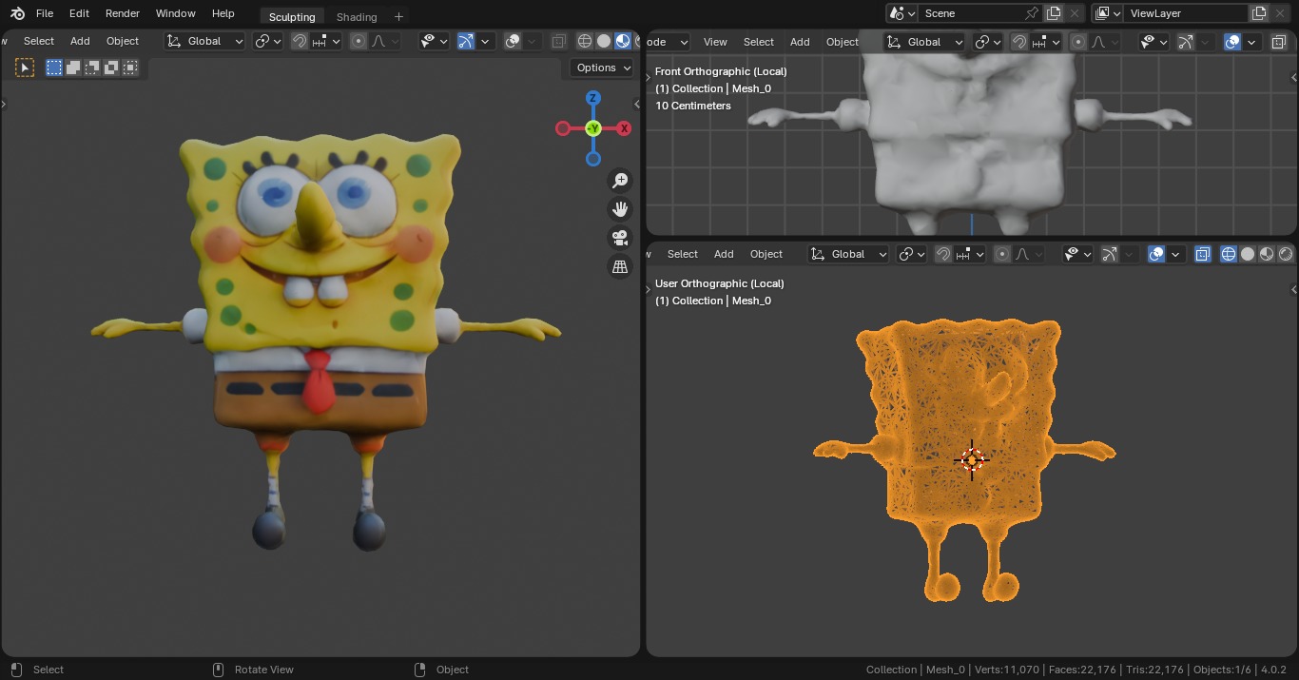
Task: Open Global orientation dropdown in left viewport
Action: click(x=204, y=41)
